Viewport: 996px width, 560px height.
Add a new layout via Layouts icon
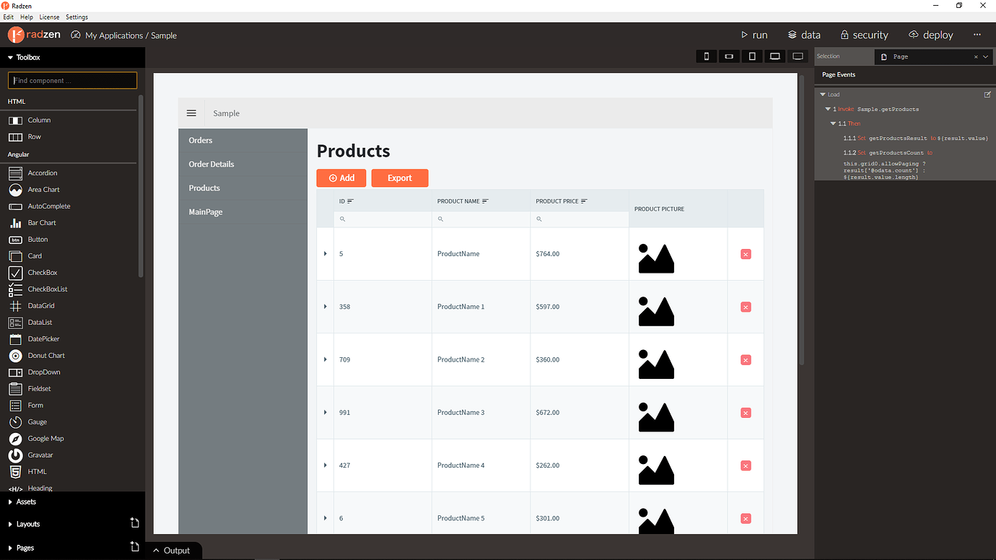pyautogui.click(x=134, y=523)
